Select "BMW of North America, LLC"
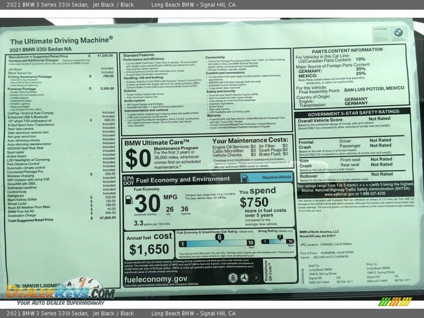 [x=319, y=232]
